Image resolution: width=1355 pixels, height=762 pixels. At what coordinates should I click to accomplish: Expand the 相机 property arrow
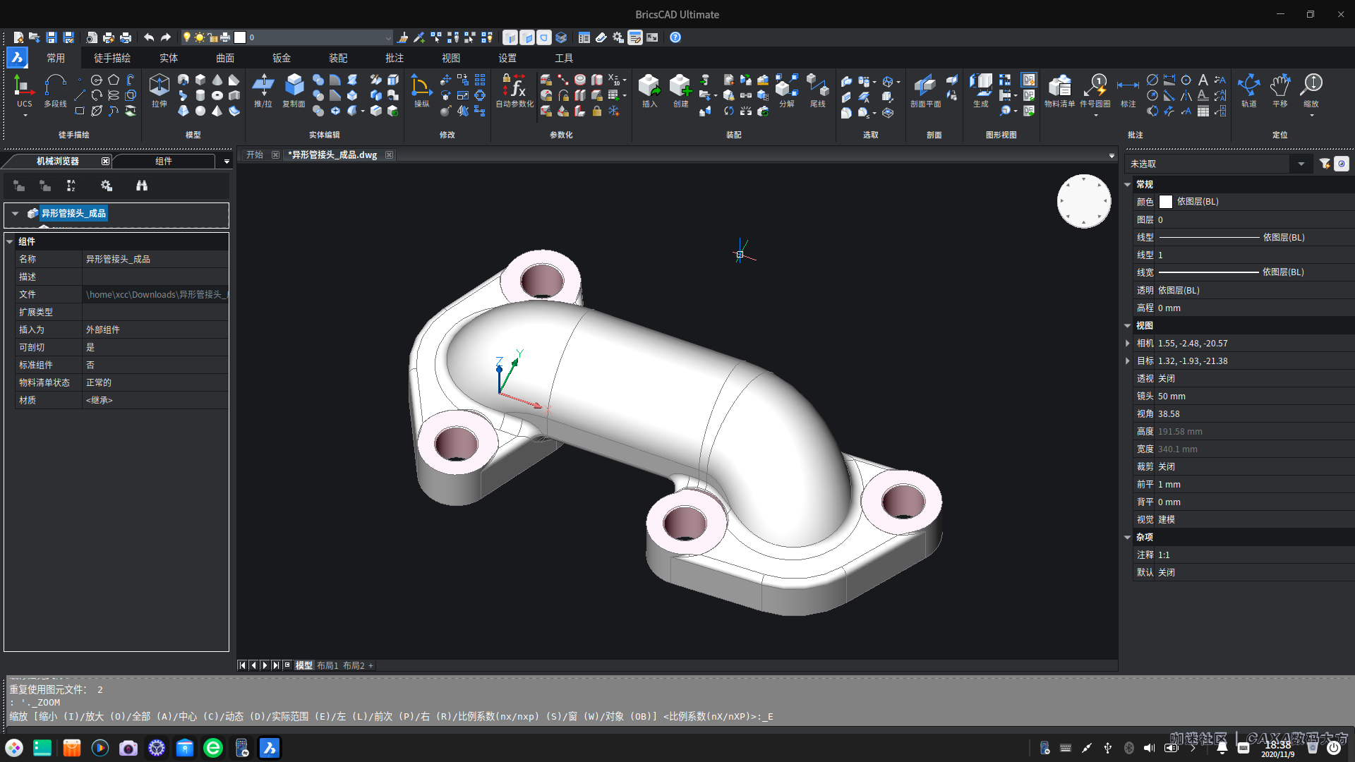point(1127,344)
